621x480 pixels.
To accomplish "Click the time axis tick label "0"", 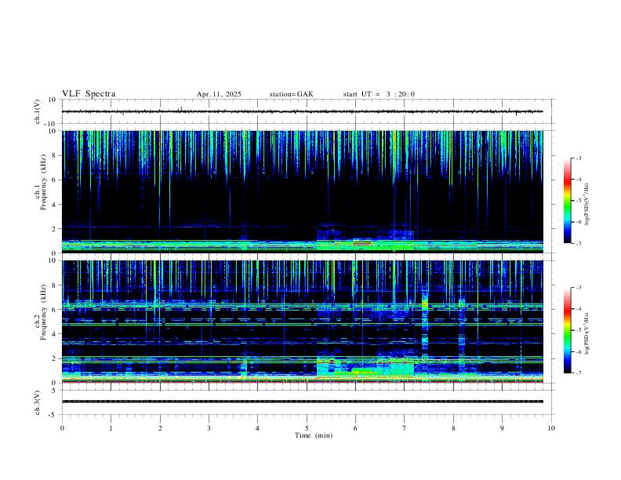I will (62, 428).
